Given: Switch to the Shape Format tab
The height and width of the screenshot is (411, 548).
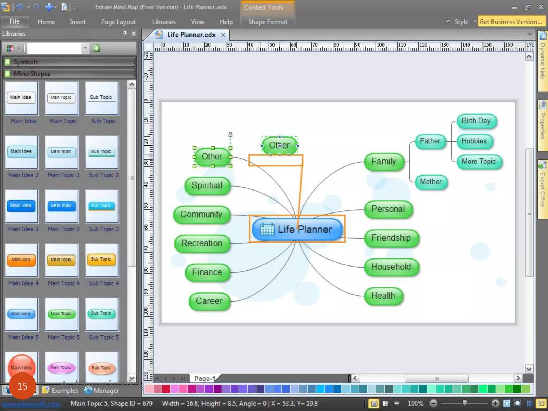Looking at the screenshot, I should point(268,22).
